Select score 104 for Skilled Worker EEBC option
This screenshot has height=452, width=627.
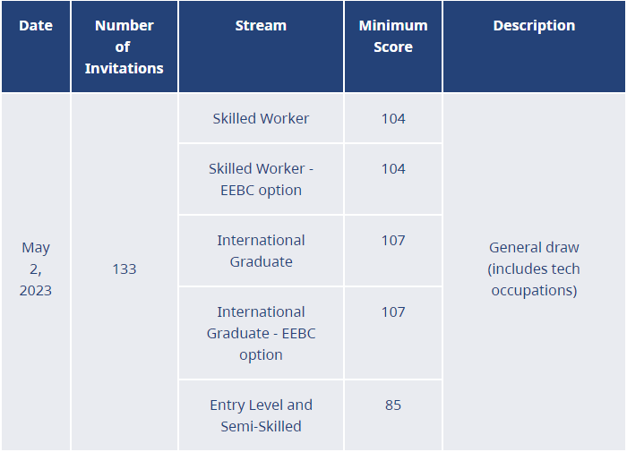tap(392, 168)
